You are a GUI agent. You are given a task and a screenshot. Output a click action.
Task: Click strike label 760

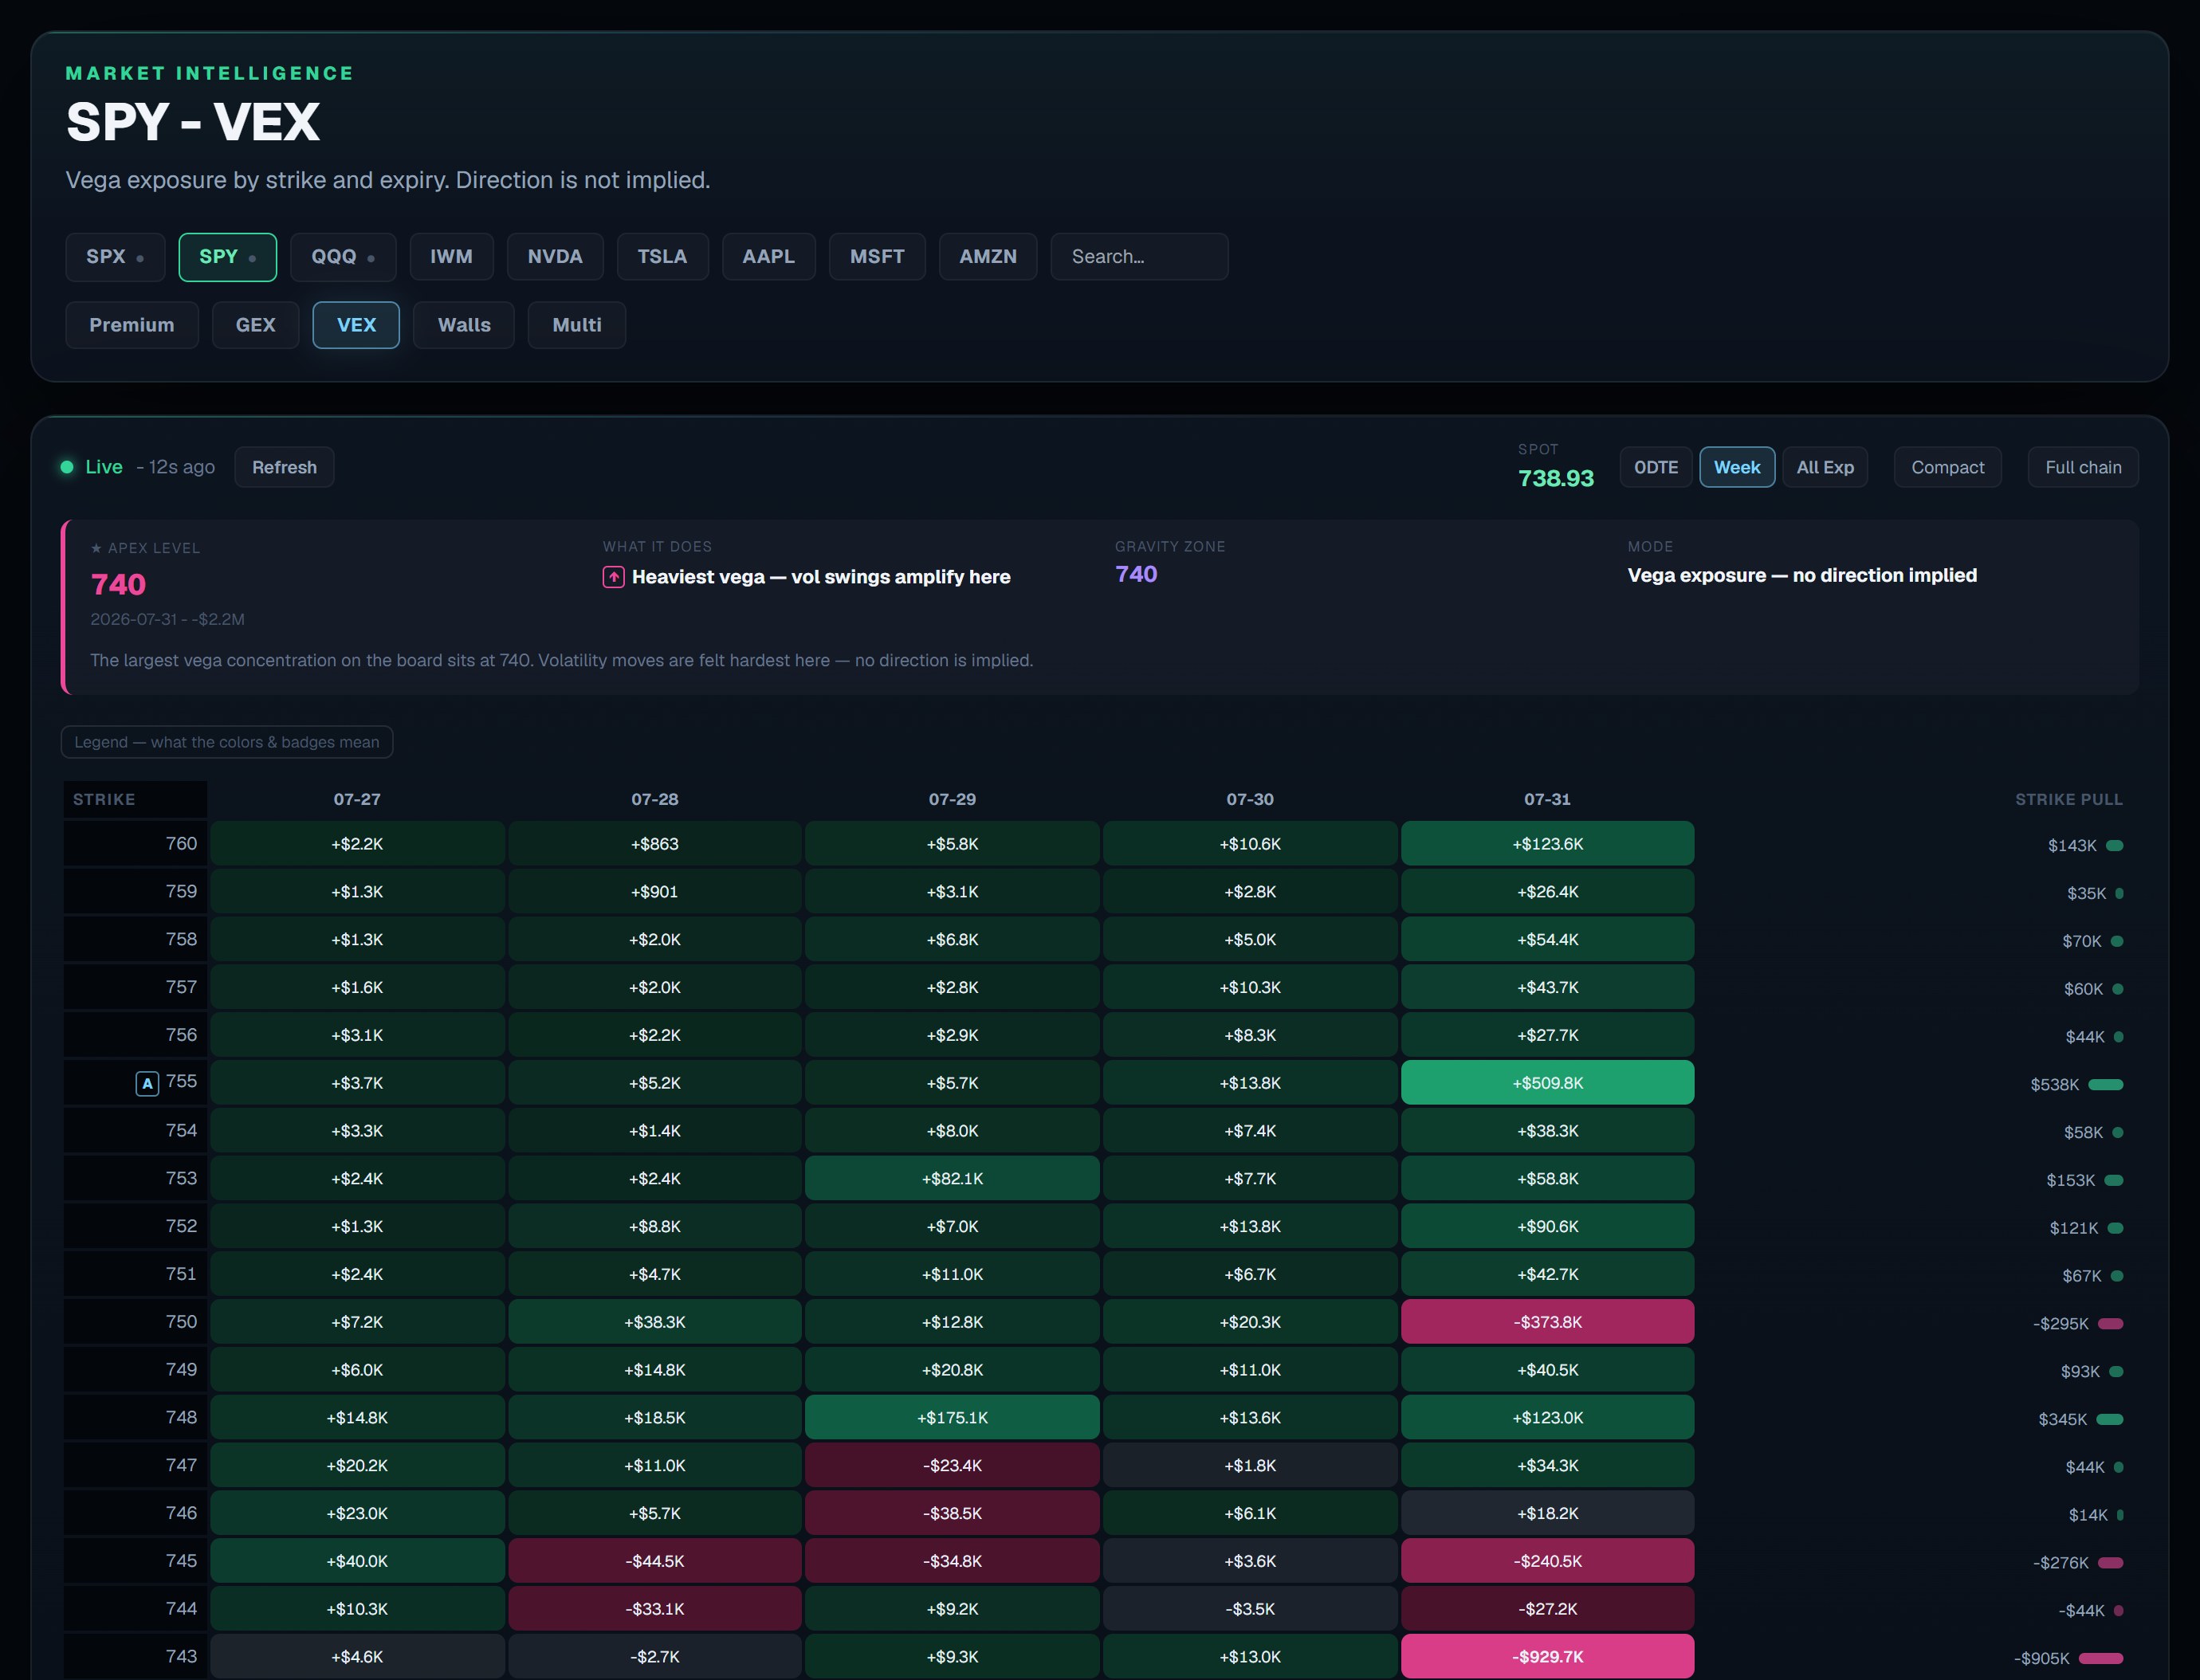tap(181, 843)
